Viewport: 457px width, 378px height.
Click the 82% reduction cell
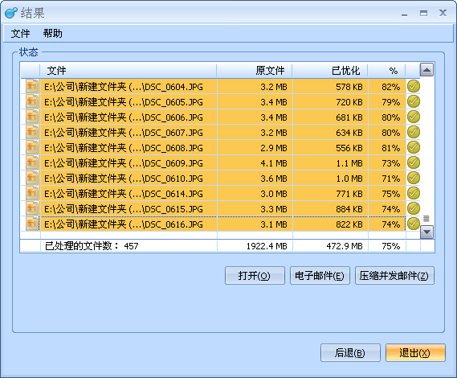(387, 87)
